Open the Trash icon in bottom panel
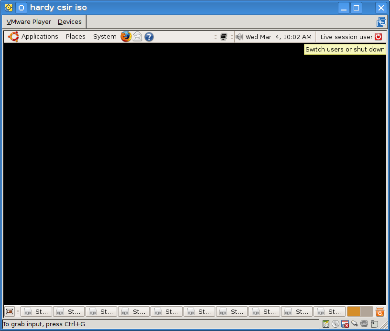The image size is (390, 331). (380, 312)
